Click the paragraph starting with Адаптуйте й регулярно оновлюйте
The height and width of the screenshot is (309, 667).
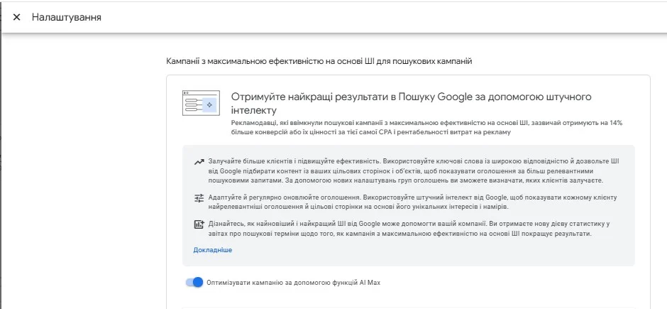point(412,202)
